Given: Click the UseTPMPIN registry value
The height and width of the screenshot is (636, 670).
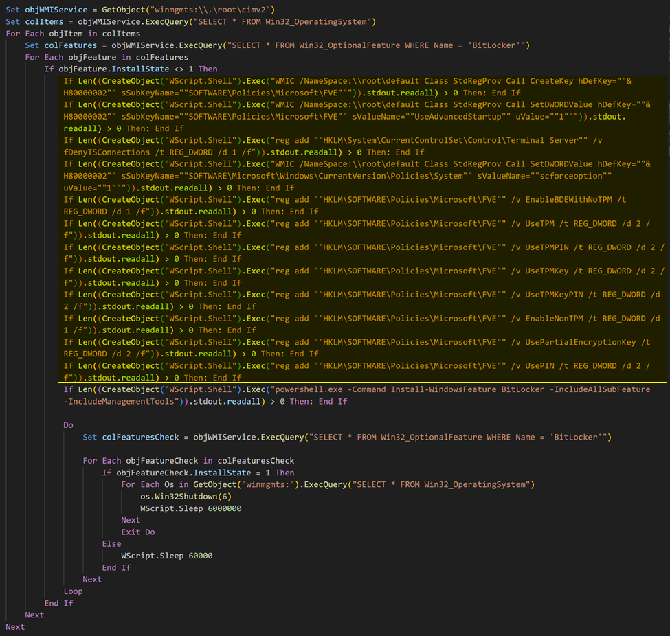Looking at the screenshot, I should (x=555, y=247).
